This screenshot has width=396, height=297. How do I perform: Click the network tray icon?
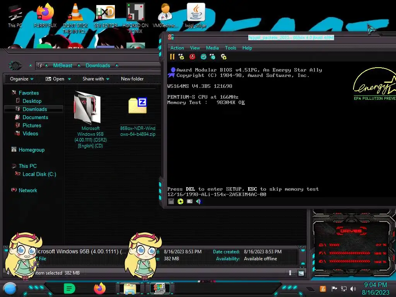344,288
